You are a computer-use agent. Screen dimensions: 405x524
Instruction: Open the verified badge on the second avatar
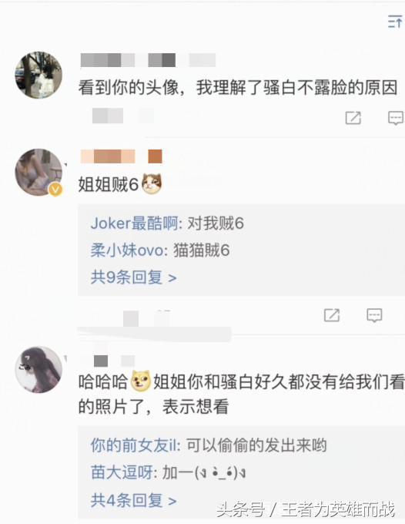coord(55,190)
